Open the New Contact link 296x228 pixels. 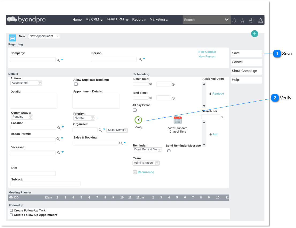(x=207, y=52)
